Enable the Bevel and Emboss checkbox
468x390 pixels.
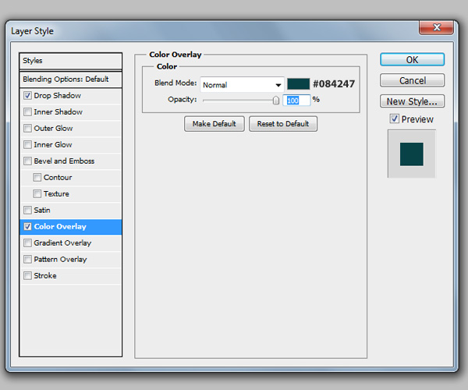[x=27, y=161]
